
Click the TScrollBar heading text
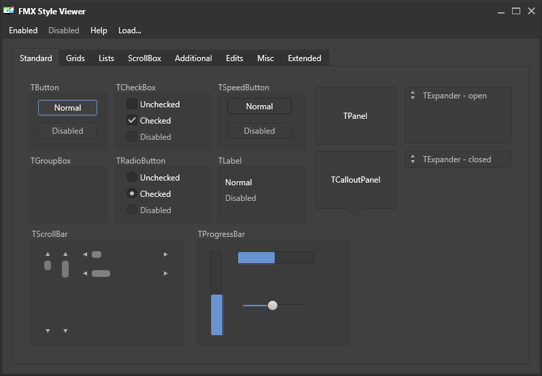pos(50,234)
